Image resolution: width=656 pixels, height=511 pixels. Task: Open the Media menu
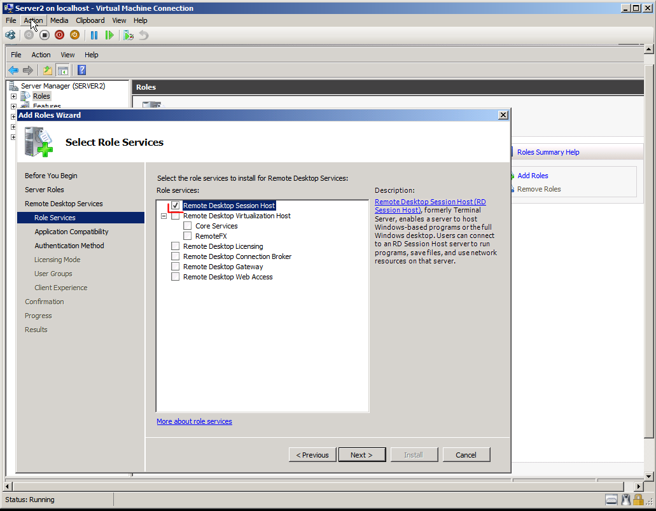[x=59, y=20]
